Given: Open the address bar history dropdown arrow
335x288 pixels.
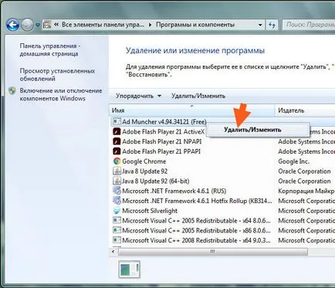Looking at the screenshot, I should point(260,25).
